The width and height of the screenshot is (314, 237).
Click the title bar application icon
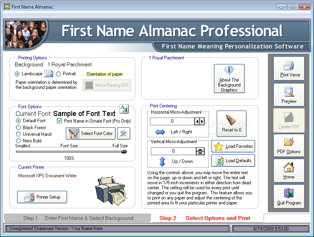[7, 7]
